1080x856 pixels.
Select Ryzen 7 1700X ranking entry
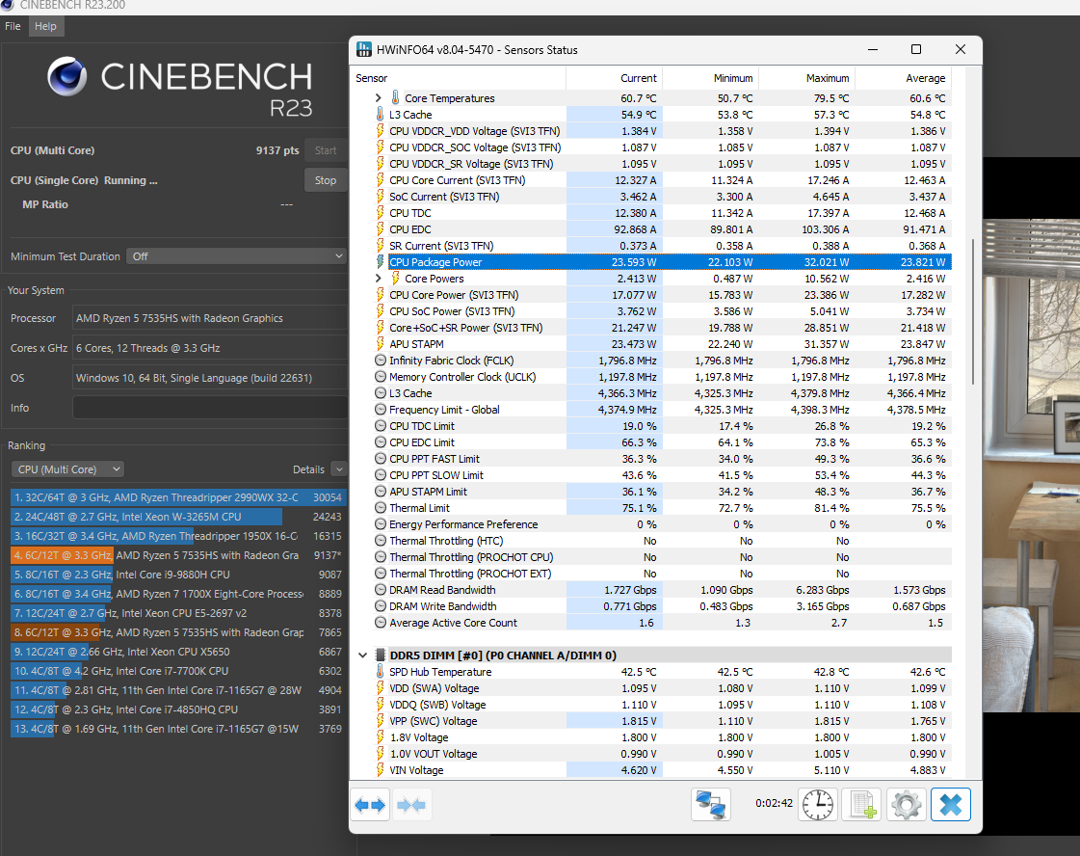coord(178,594)
